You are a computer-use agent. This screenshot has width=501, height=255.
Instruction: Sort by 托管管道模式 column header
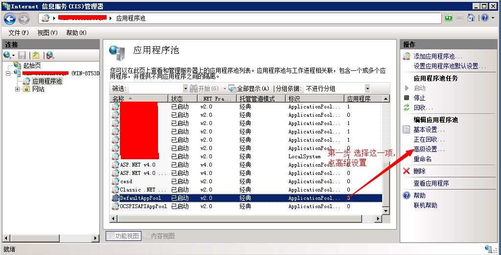tap(261, 99)
